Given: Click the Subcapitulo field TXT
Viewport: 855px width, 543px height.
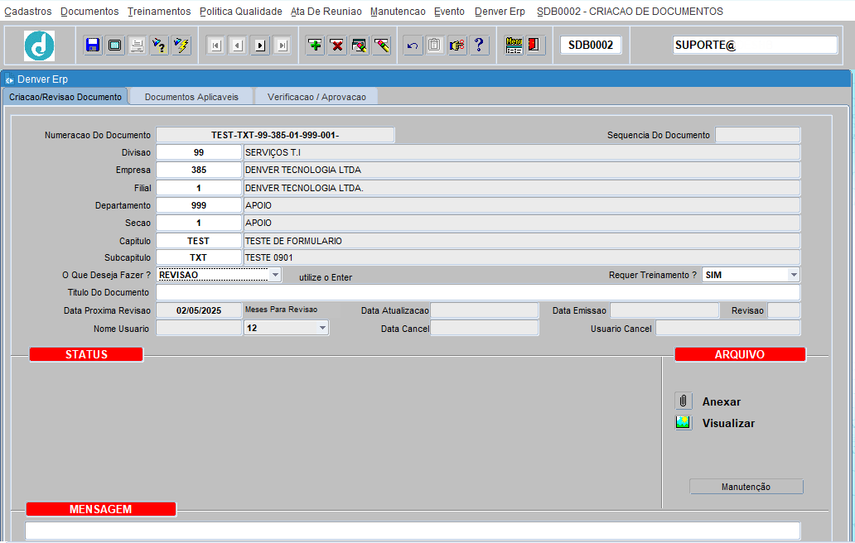Looking at the screenshot, I should pyautogui.click(x=199, y=257).
